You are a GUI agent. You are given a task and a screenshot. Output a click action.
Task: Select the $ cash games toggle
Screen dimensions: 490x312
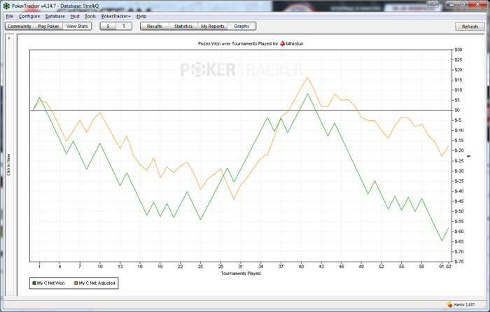[108, 27]
